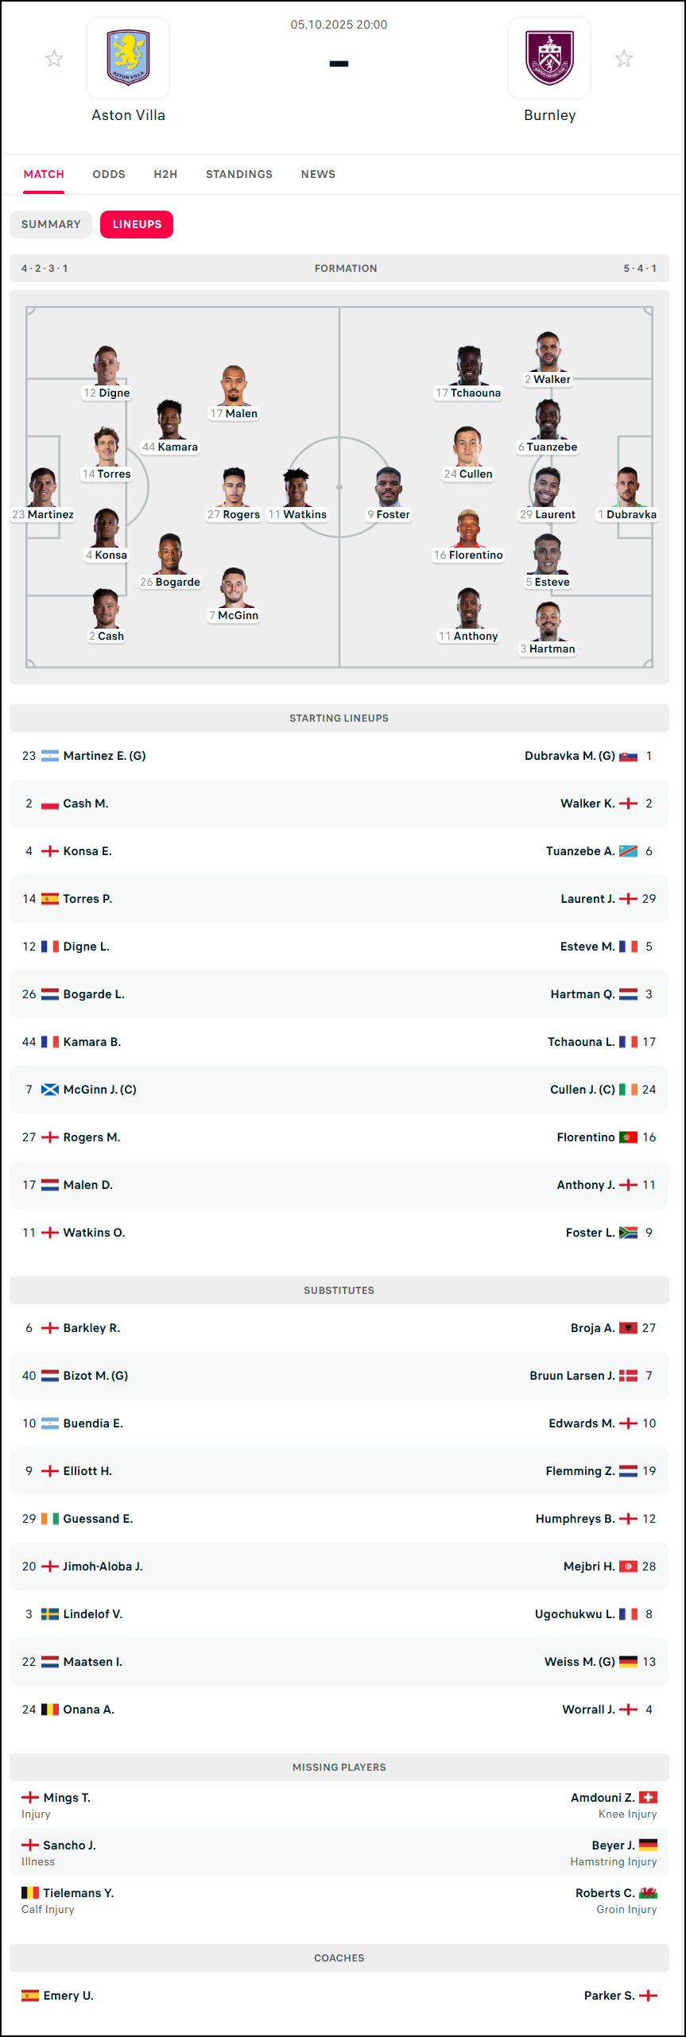Viewport: 686px width, 2037px height.
Task: Click coach Emery U. name
Action: click(x=68, y=1996)
